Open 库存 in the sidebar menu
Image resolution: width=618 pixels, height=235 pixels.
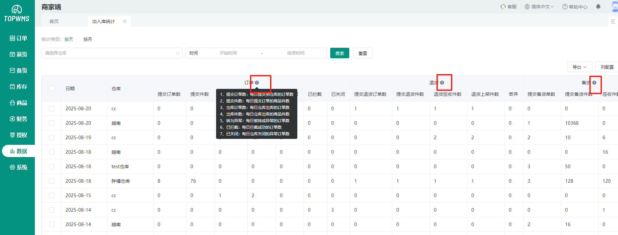click(x=18, y=87)
